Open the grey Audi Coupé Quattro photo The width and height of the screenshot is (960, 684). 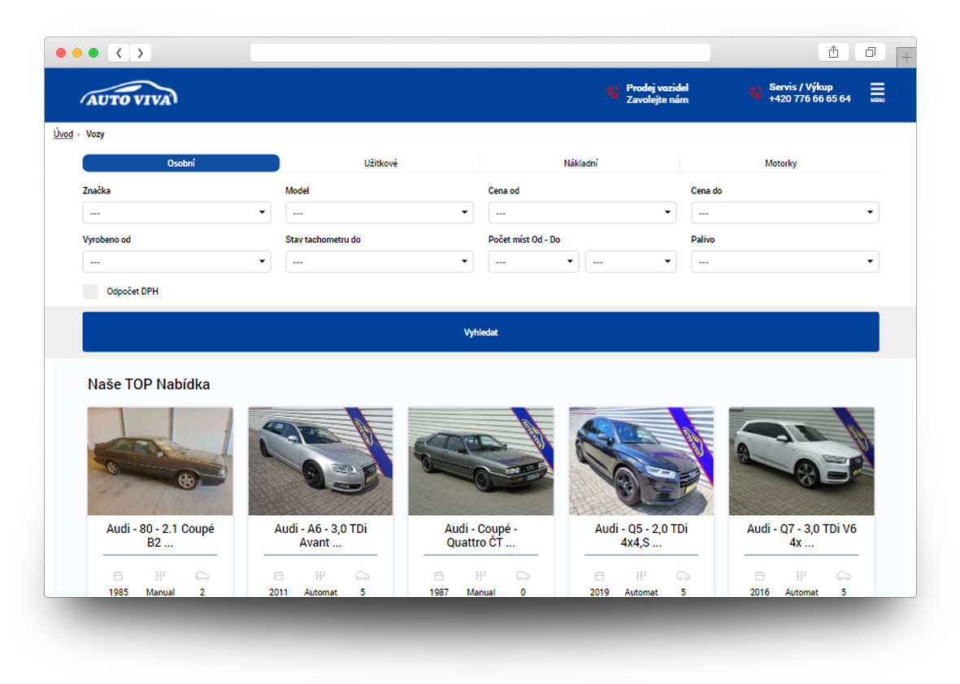pyautogui.click(x=480, y=461)
